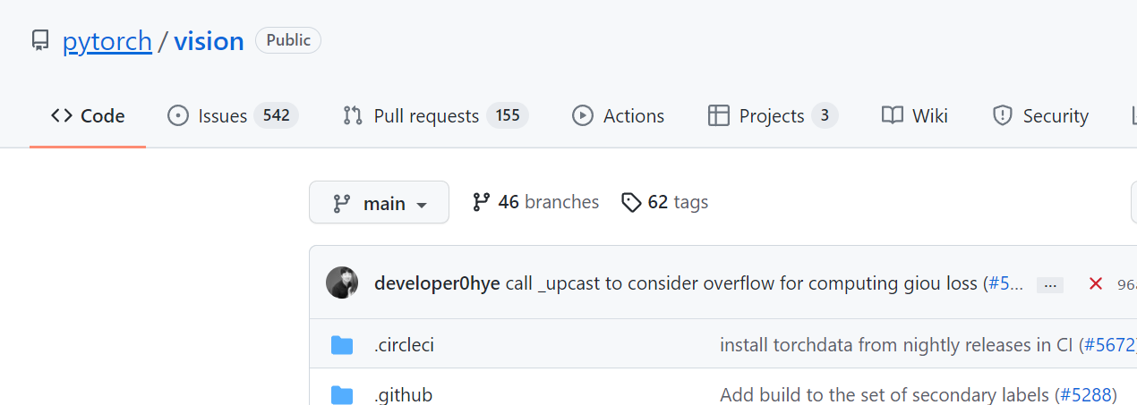
Task: Open the .github folder
Action: (x=403, y=394)
